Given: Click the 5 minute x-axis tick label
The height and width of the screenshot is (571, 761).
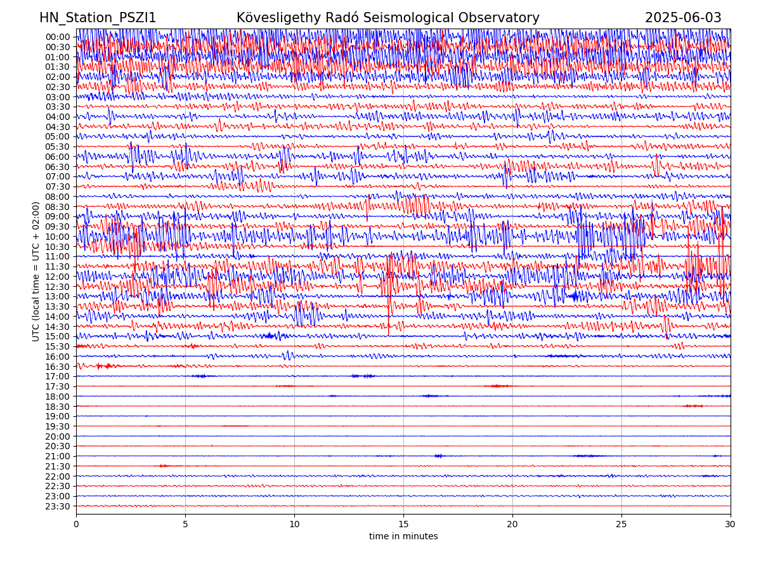Looking at the screenshot, I should pyautogui.click(x=185, y=524).
